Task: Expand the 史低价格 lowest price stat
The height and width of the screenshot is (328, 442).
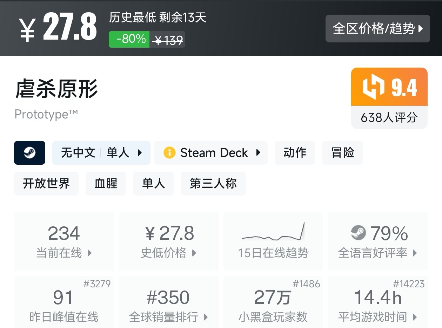Action: point(168,241)
